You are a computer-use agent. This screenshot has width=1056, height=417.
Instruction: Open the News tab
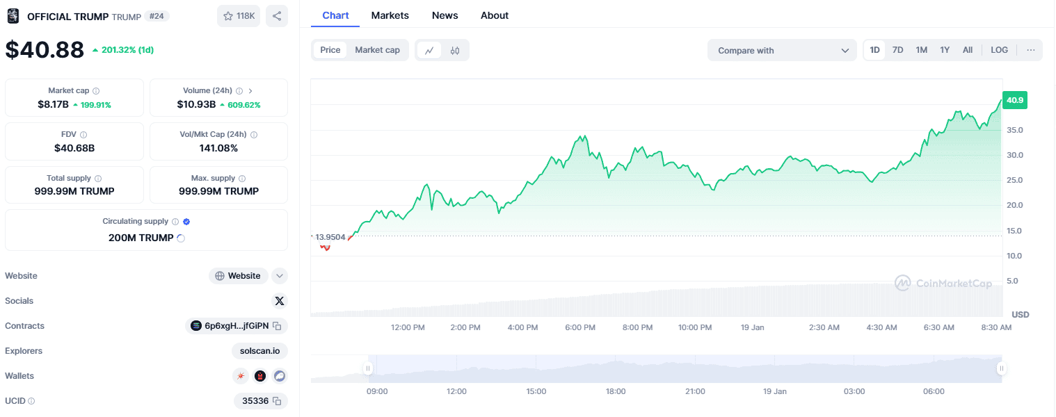[x=445, y=15]
